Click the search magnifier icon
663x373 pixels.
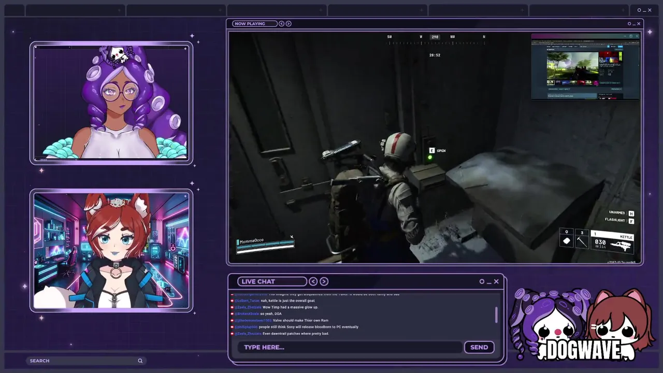pyautogui.click(x=140, y=361)
